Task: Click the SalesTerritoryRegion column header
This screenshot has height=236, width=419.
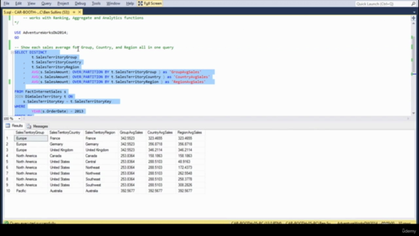Action: (100, 132)
